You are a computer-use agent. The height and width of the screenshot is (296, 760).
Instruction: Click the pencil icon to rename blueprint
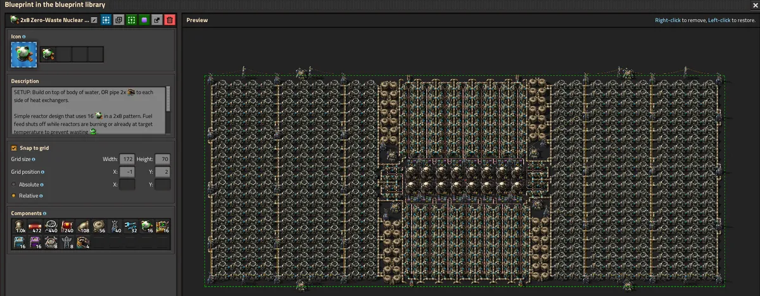[94, 20]
